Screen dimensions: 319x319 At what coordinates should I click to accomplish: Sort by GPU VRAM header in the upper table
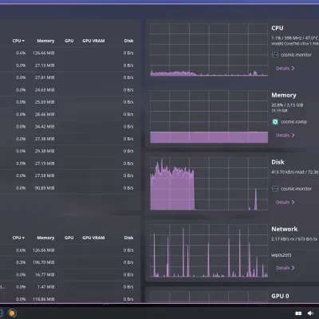coord(93,41)
